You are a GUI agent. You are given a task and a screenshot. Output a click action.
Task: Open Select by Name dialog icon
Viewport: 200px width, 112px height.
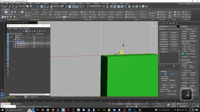(x=31, y=7)
